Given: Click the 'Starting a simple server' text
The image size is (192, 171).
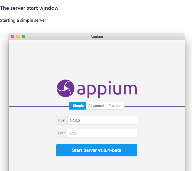Looking at the screenshot, I should click(23, 20).
